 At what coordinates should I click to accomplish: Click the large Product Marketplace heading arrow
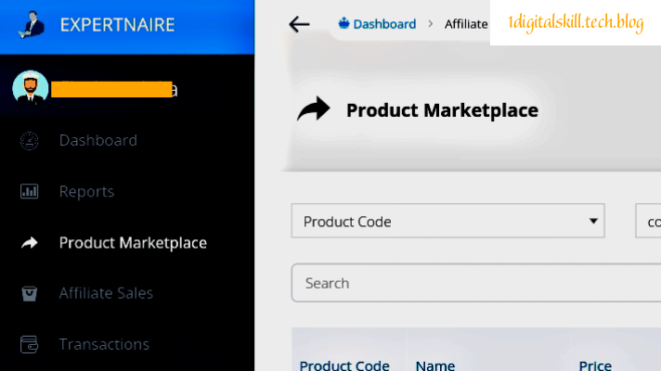coord(314,110)
